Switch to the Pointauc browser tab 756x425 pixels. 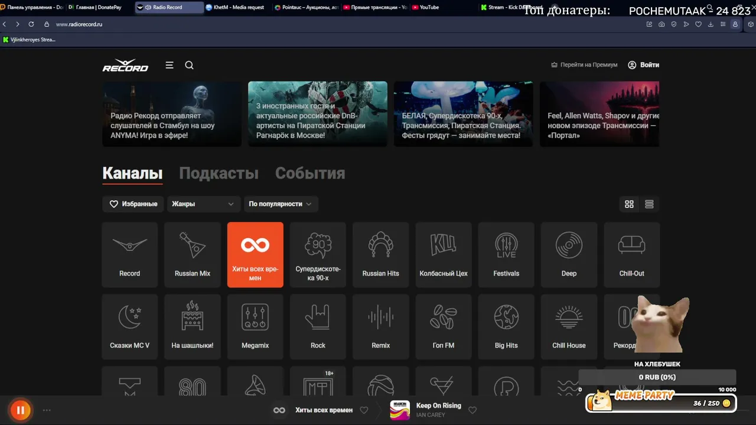307,7
